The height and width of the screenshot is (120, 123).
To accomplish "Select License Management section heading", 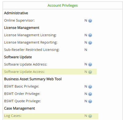I will 22,28.
